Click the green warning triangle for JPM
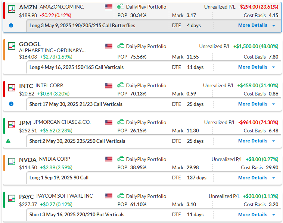The height and width of the screenshot is (223, 283). coord(8,141)
